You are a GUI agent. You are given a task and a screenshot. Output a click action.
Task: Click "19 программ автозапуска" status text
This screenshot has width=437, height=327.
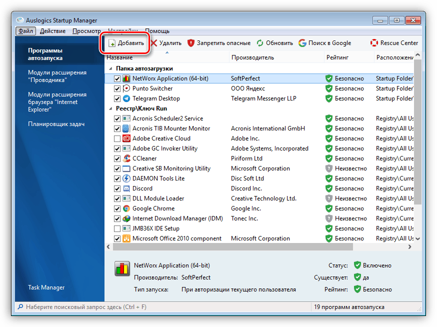point(349,307)
